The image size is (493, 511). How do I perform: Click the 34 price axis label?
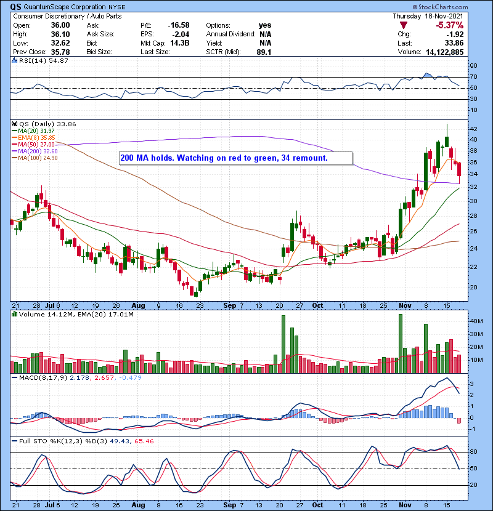click(x=473, y=174)
